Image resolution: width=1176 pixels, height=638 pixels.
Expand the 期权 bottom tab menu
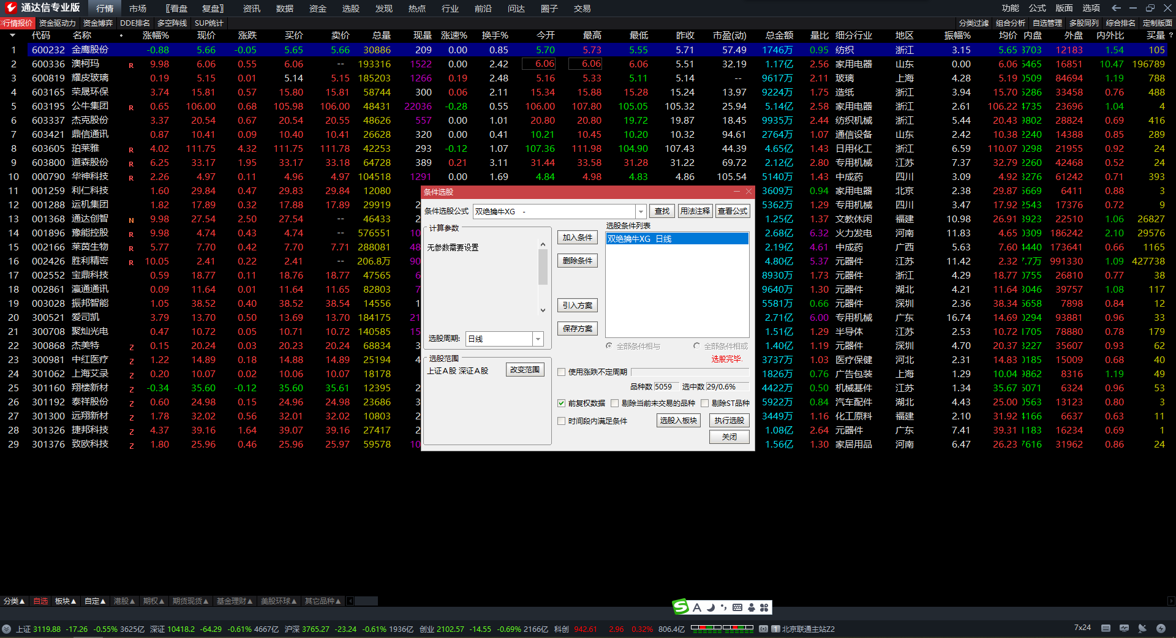coord(154,601)
